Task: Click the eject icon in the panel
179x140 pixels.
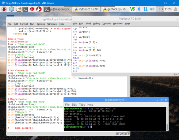Action: (x=176, y=9)
